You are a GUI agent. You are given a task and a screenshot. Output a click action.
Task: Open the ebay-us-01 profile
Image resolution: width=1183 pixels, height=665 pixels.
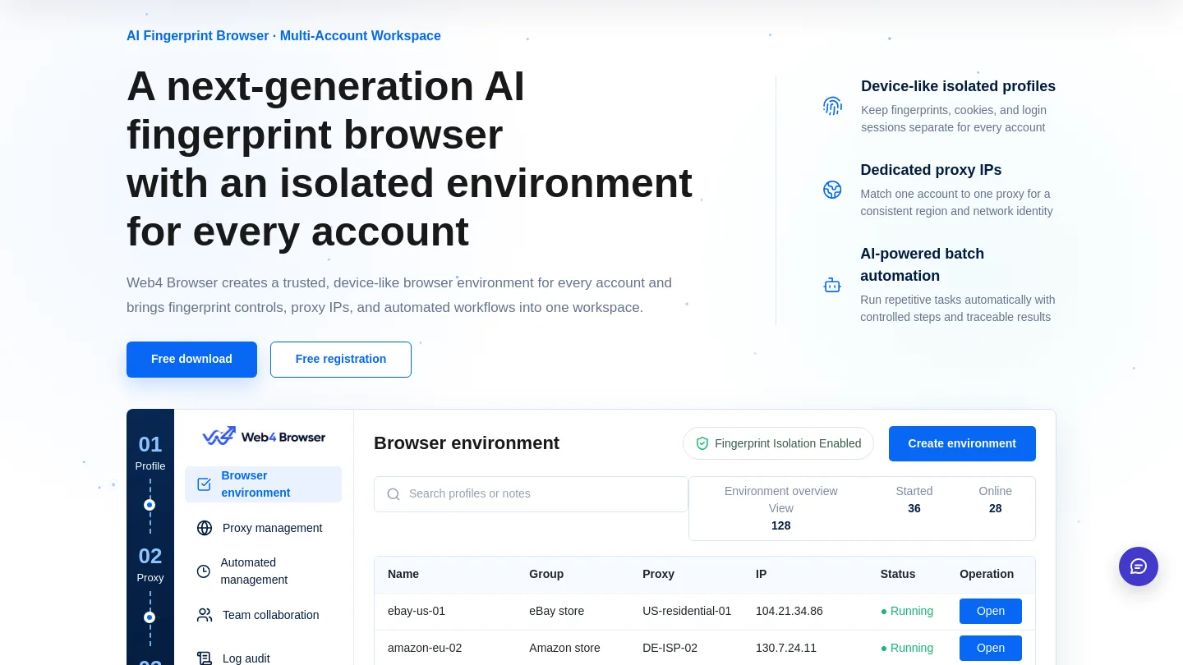991,612
